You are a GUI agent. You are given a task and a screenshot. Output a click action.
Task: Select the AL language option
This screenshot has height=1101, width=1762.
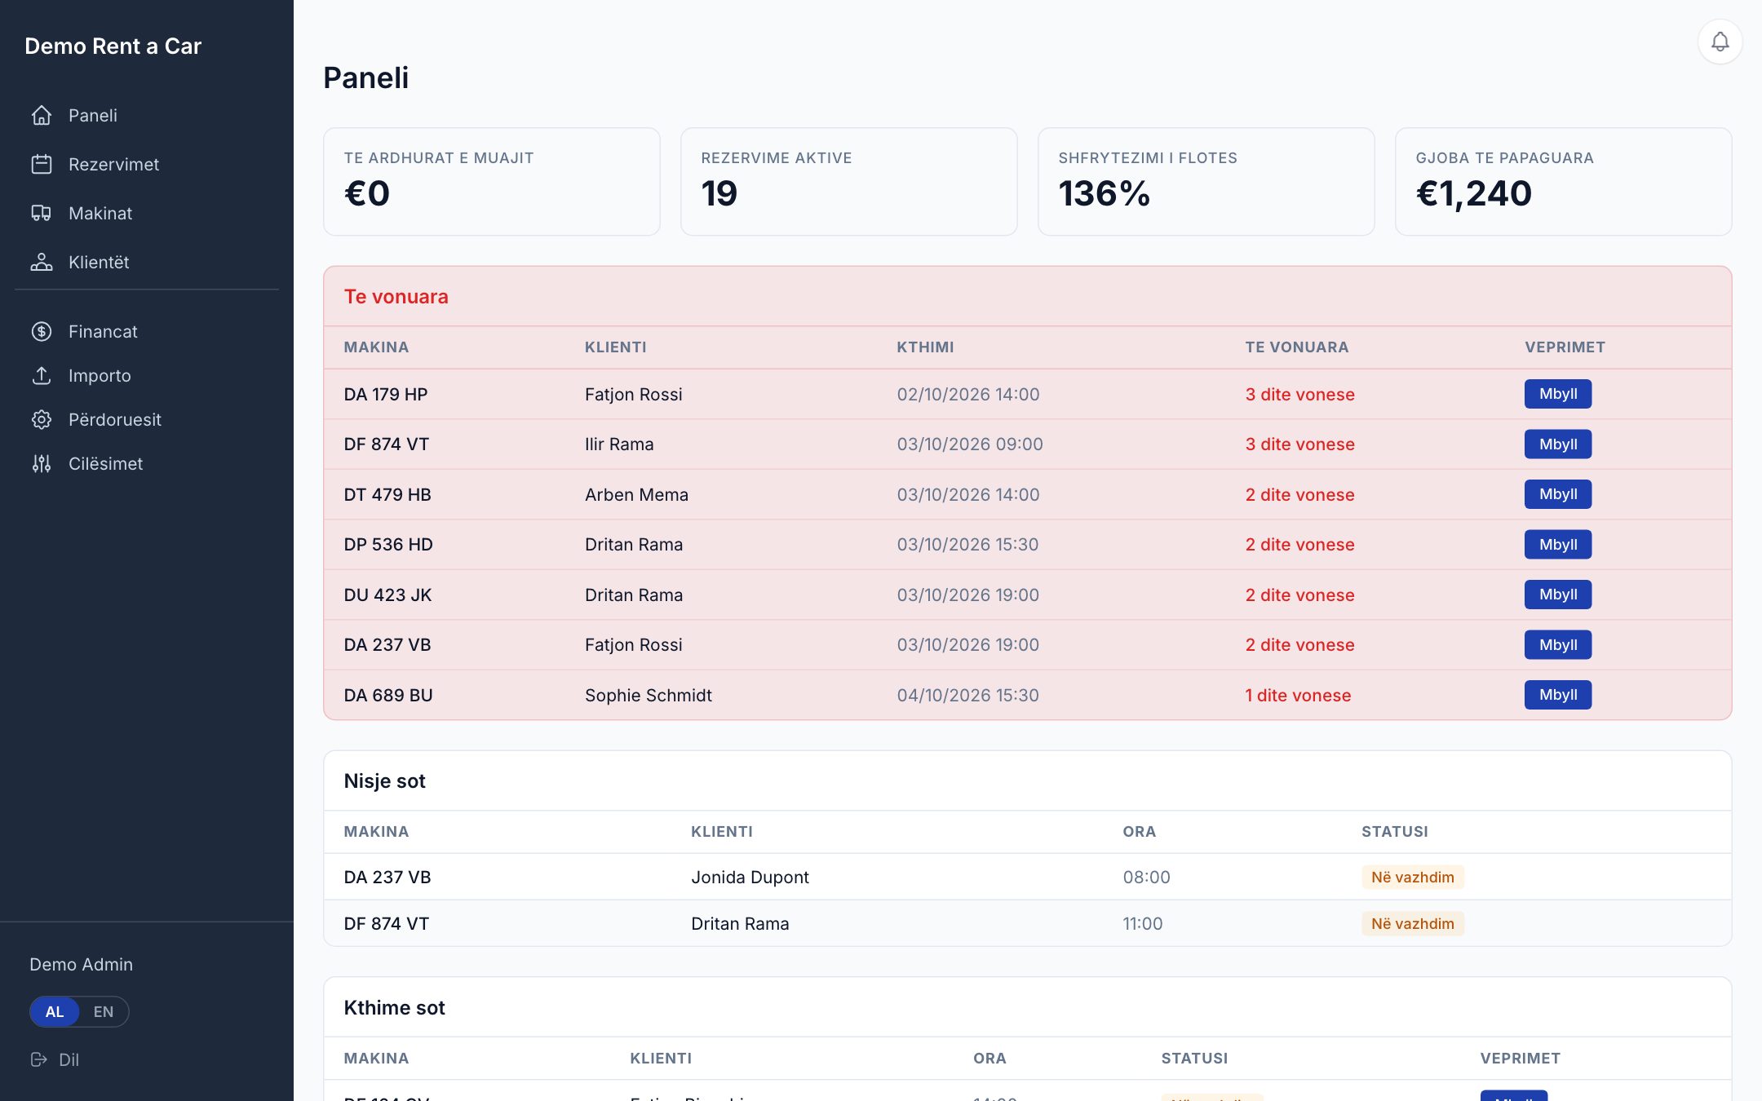coord(55,1011)
